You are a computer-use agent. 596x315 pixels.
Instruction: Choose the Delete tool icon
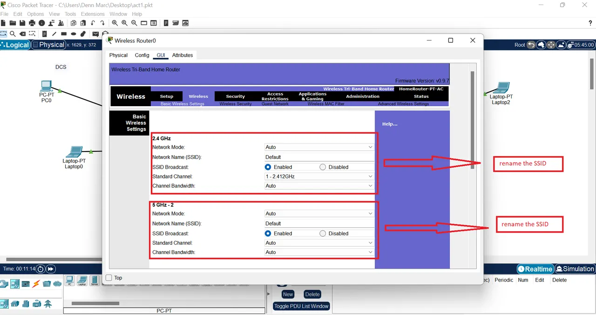click(22, 34)
